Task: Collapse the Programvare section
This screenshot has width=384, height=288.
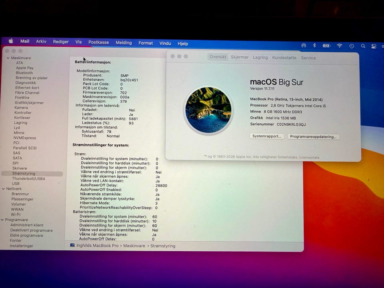Action: [x=2, y=220]
